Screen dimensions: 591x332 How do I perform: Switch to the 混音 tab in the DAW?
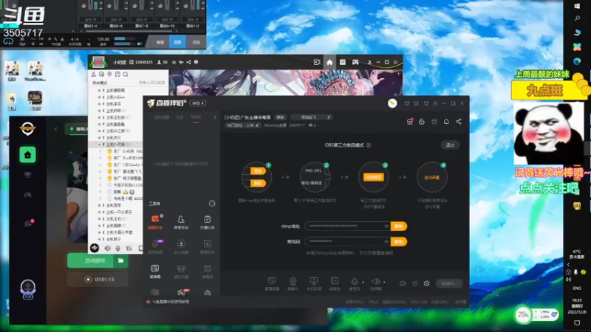coord(177,42)
